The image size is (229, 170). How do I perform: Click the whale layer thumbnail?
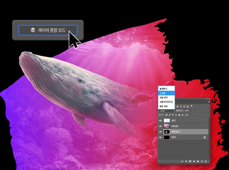click(x=167, y=126)
